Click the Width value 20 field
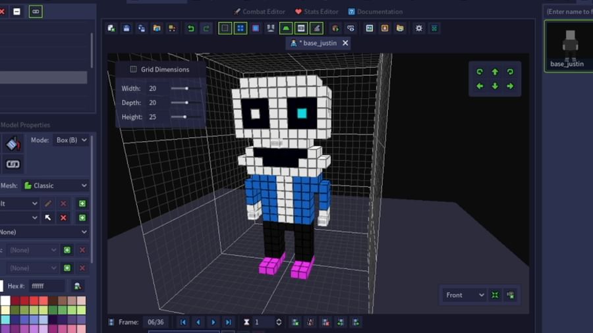This screenshot has height=333, width=593. [155, 88]
